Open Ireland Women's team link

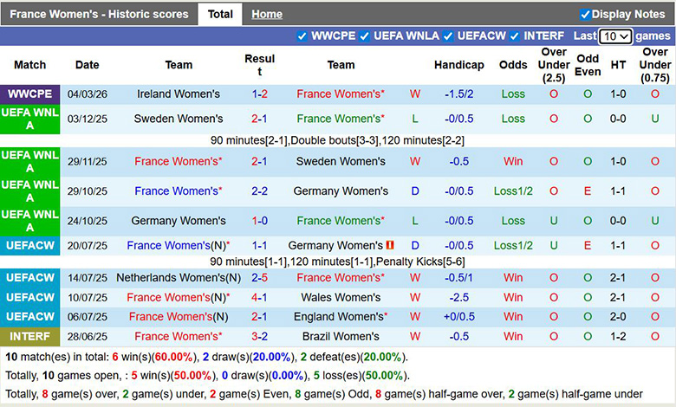[179, 94]
